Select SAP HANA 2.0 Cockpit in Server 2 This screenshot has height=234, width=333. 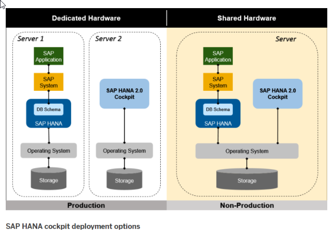[125, 94]
